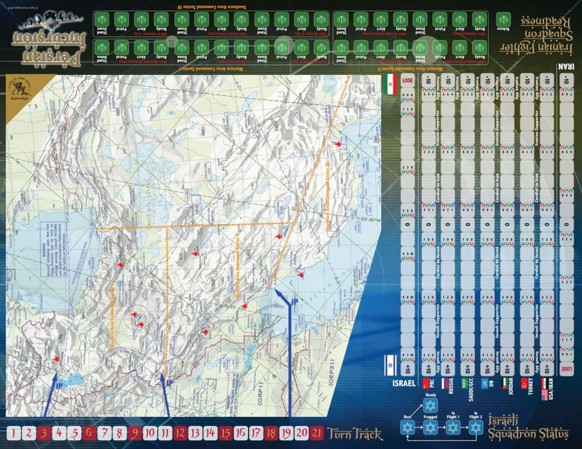Screen dimensions: 582x449
Task: Click the Turkey flag icon
Action: click(x=524, y=383)
